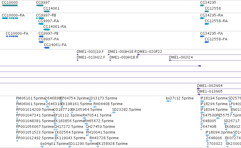
Task: Select the RH70541.5prime EST label
Action: click(x=97, y=115)
